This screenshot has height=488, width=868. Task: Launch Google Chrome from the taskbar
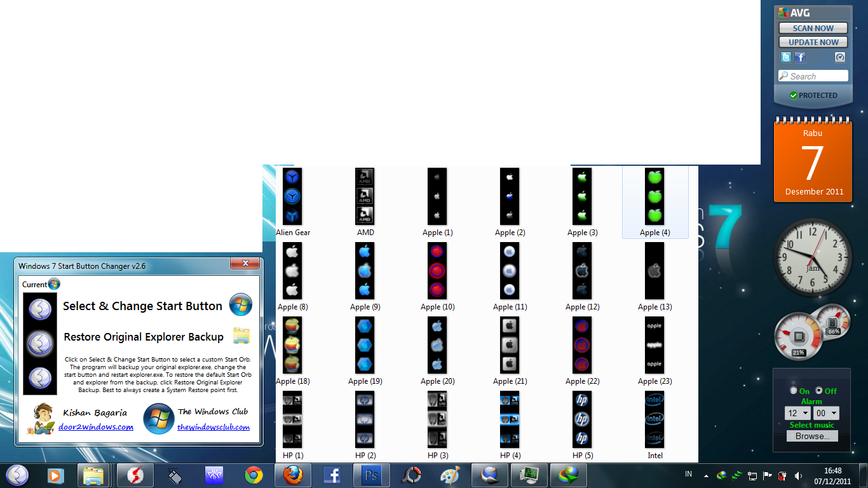tap(254, 475)
